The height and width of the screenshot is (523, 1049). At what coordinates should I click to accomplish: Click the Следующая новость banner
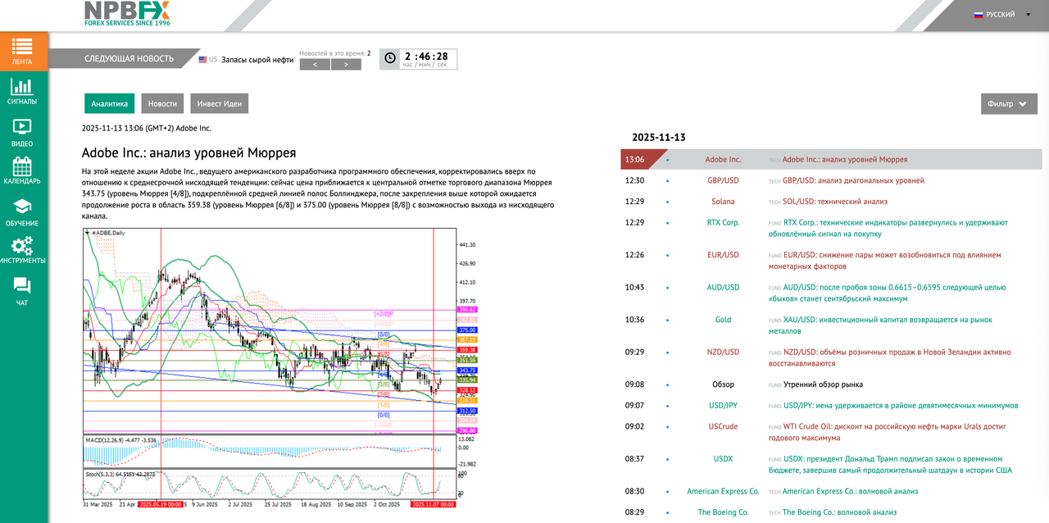[128, 59]
